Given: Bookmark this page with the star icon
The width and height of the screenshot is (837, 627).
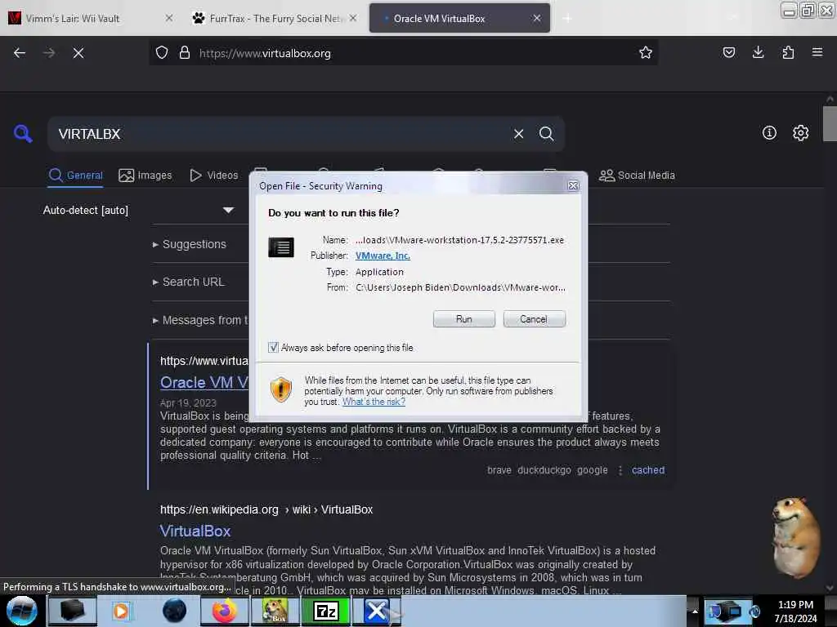Looking at the screenshot, I should tap(646, 52).
